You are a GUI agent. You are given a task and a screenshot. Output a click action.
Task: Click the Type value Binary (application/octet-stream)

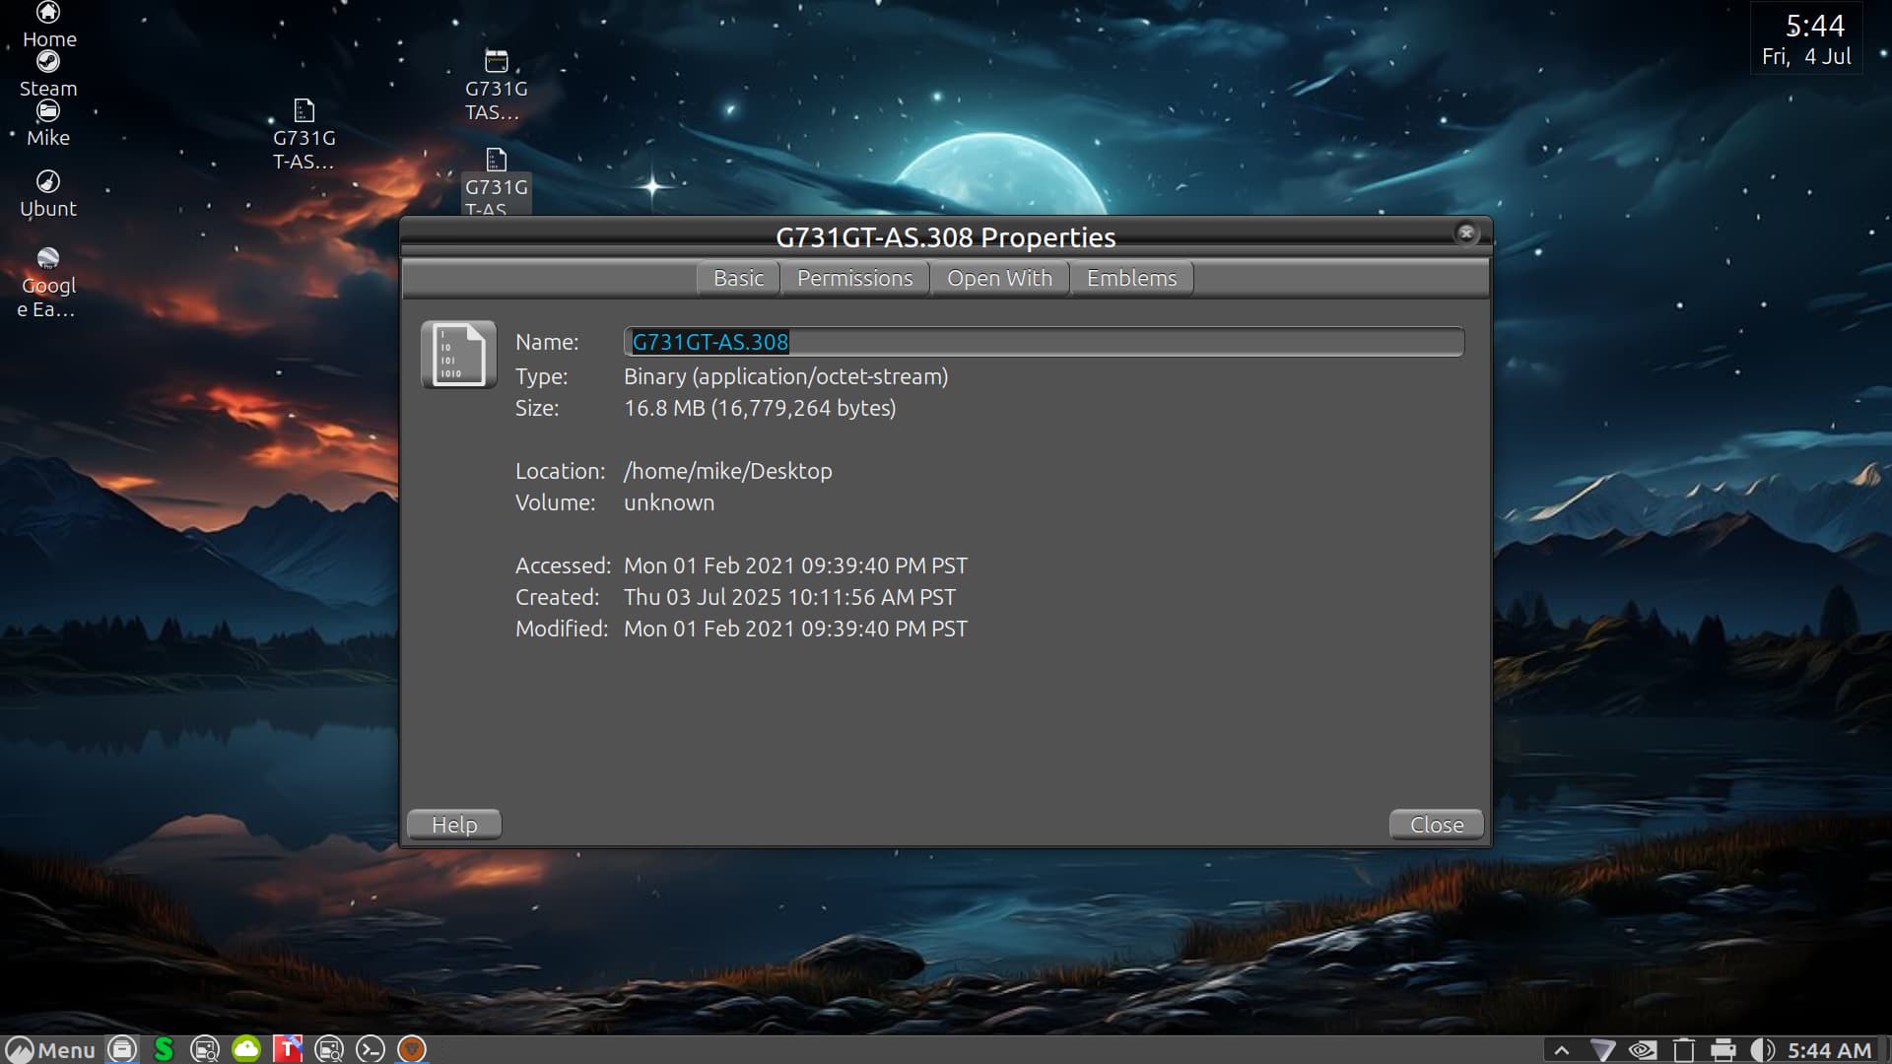click(785, 376)
